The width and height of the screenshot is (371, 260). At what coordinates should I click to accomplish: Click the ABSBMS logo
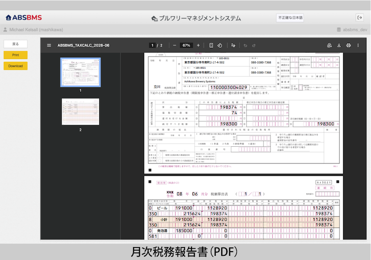24,18
